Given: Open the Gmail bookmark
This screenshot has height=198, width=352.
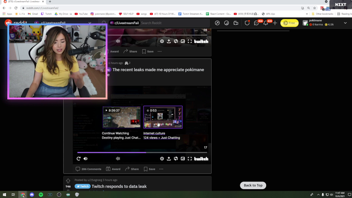Looking at the screenshot, I should click(x=33, y=14).
